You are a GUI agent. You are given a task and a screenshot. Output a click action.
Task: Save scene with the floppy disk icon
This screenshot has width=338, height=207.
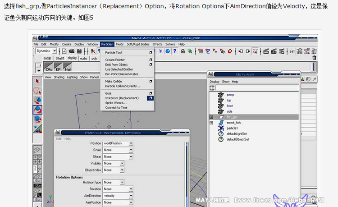click(79, 51)
